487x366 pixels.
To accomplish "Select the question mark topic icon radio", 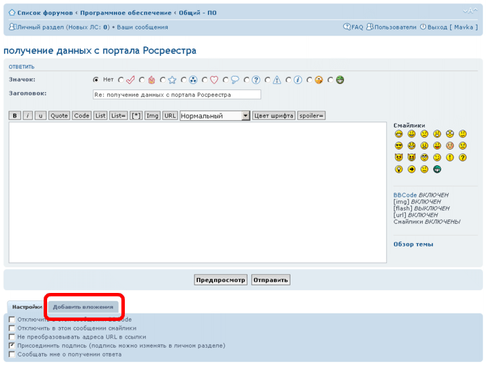I will (247, 80).
